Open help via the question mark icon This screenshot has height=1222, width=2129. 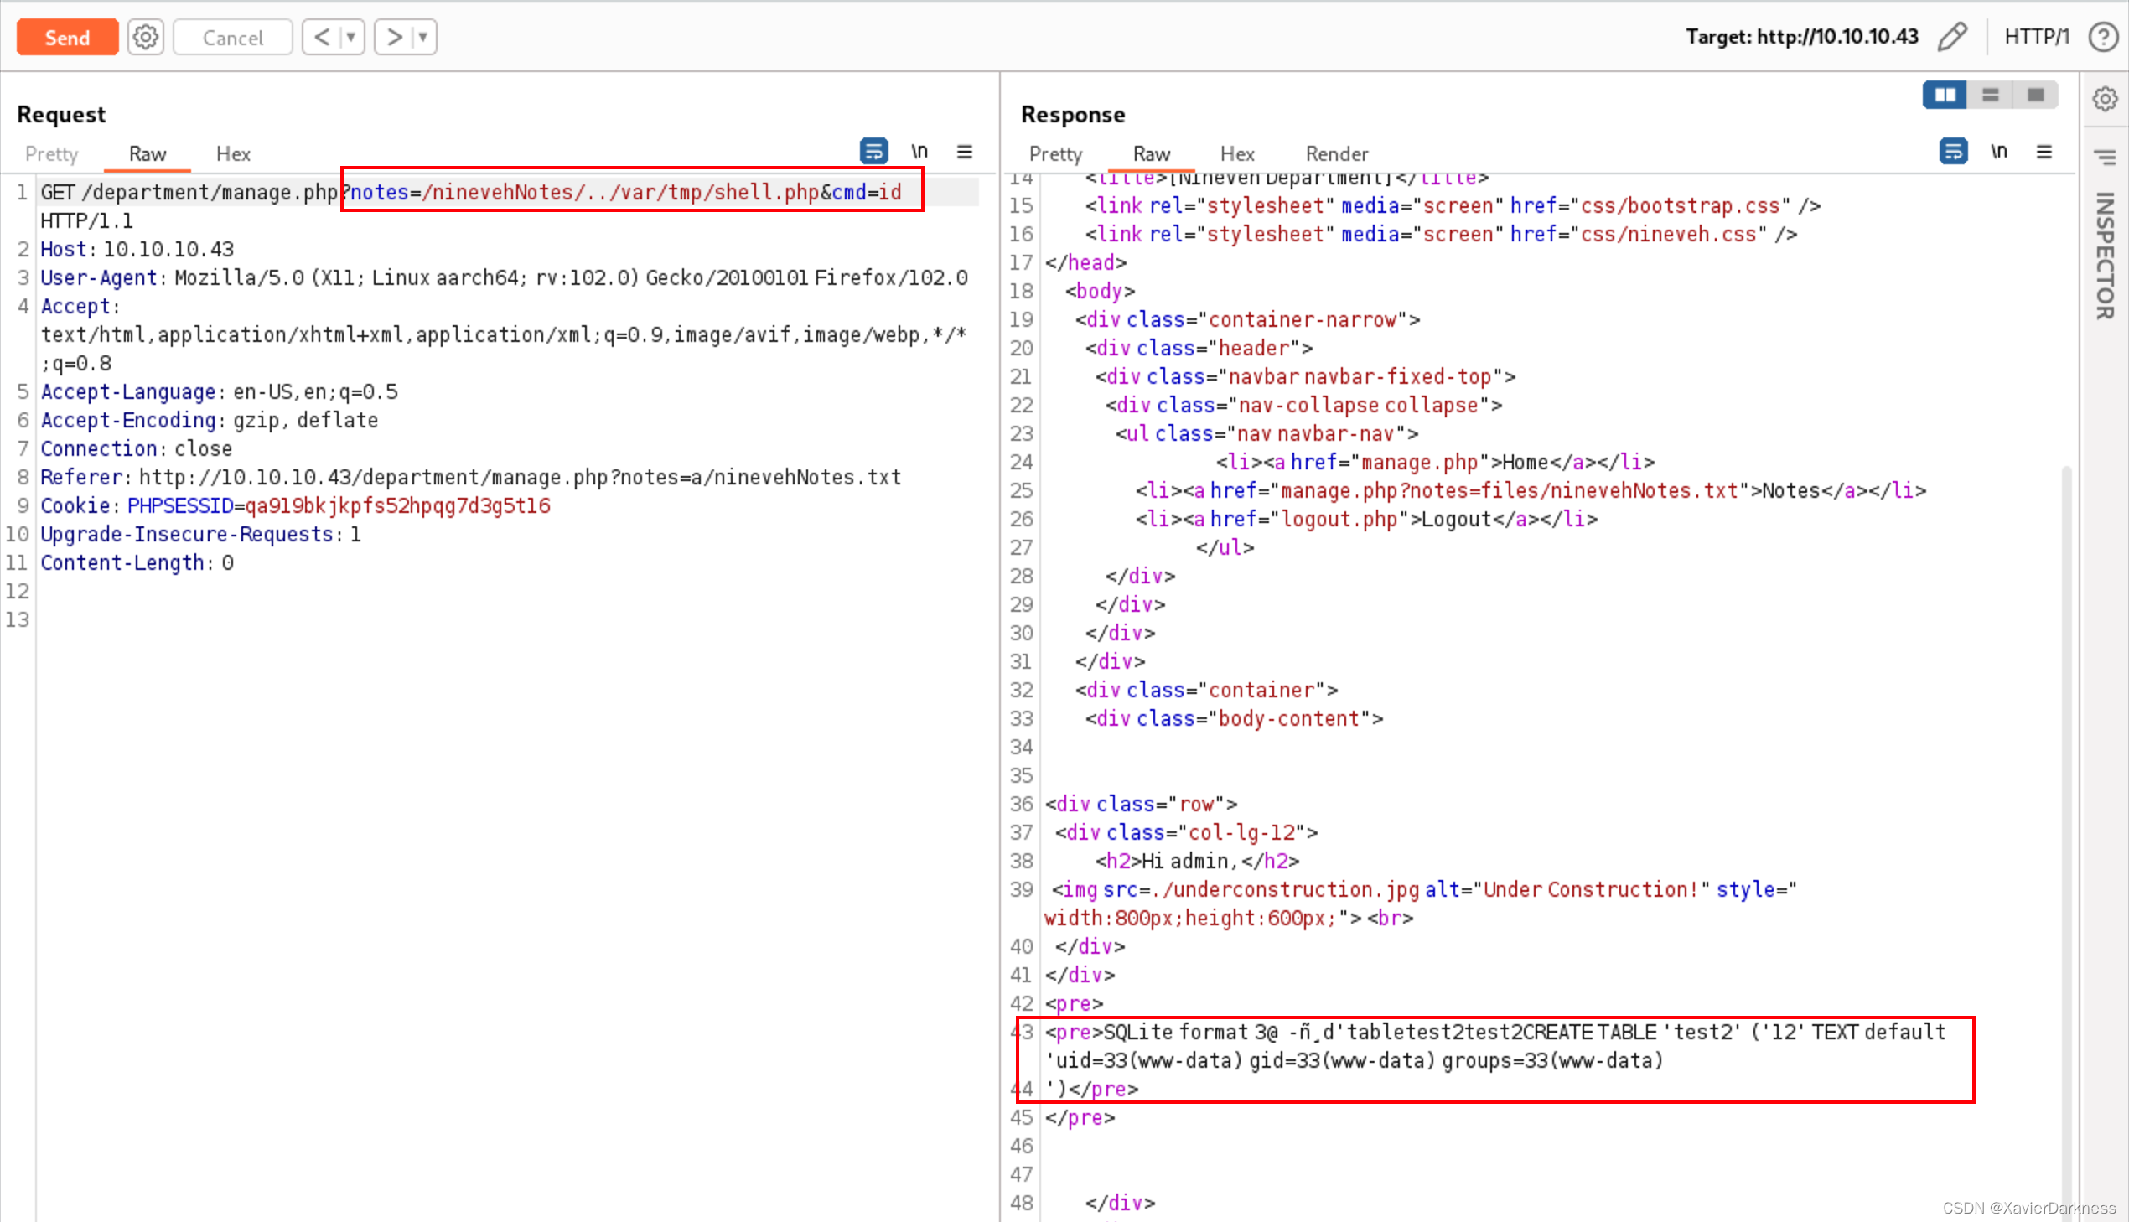pyautogui.click(x=2103, y=37)
